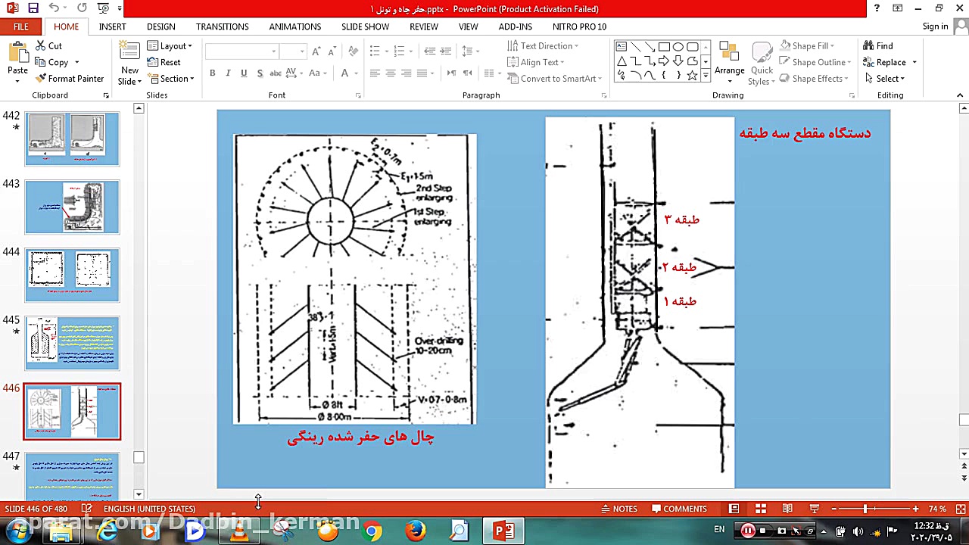Click Fit slide to current window icon
The image size is (969, 545).
[961, 509]
